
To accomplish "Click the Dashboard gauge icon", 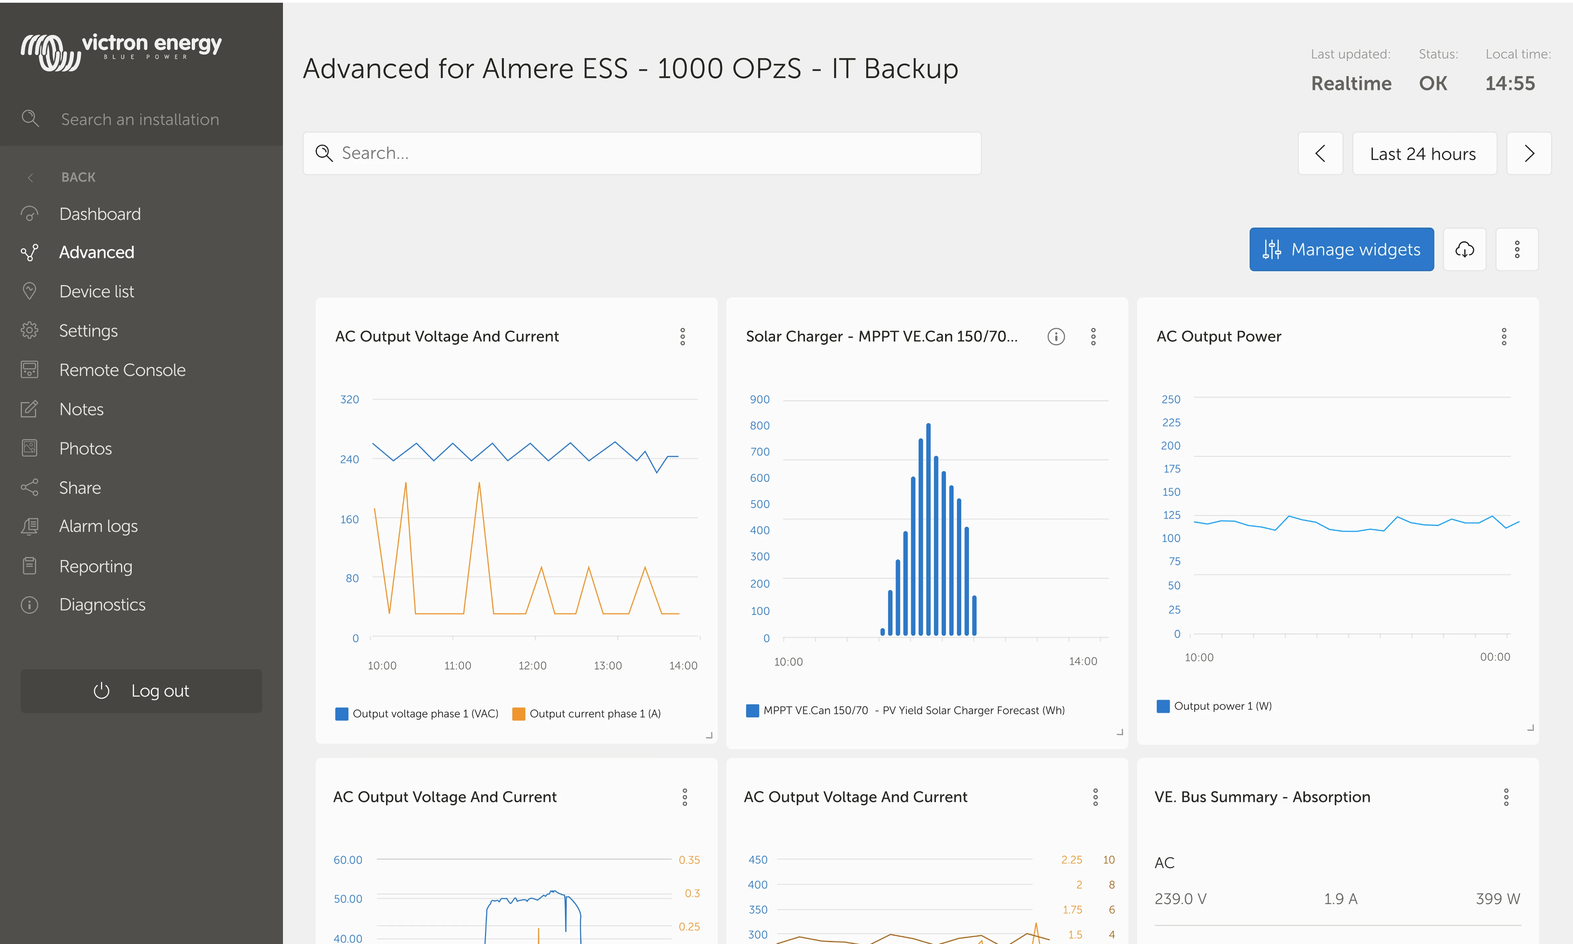I will (29, 214).
